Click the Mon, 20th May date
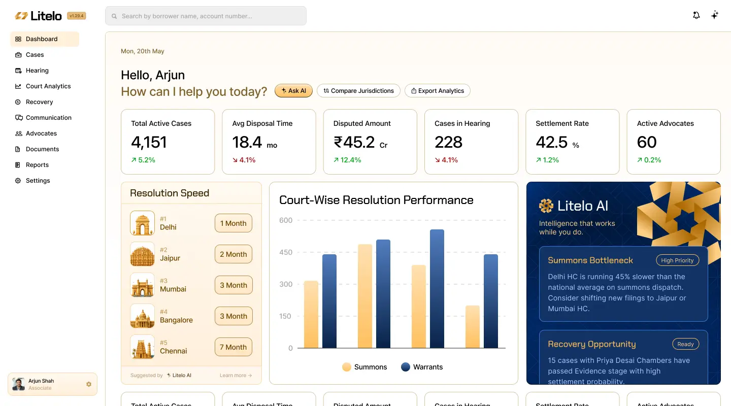731x406 pixels. (x=143, y=51)
